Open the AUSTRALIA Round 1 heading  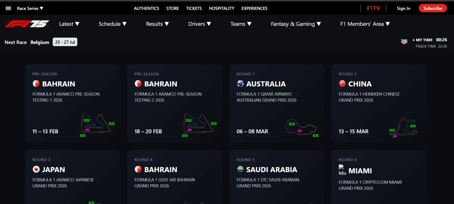tap(266, 84)
